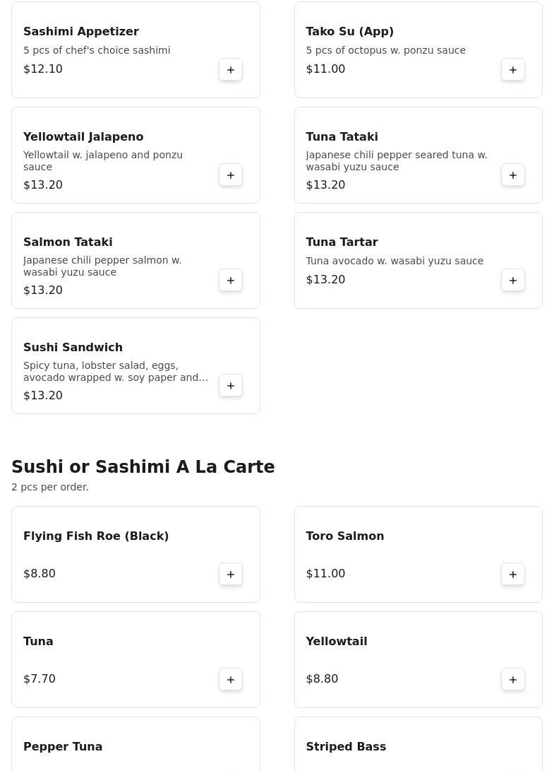Add Tuna Tataki using plus button
Image resolution: width=554 pixels, height=771 pixels.
pos(513,175)
